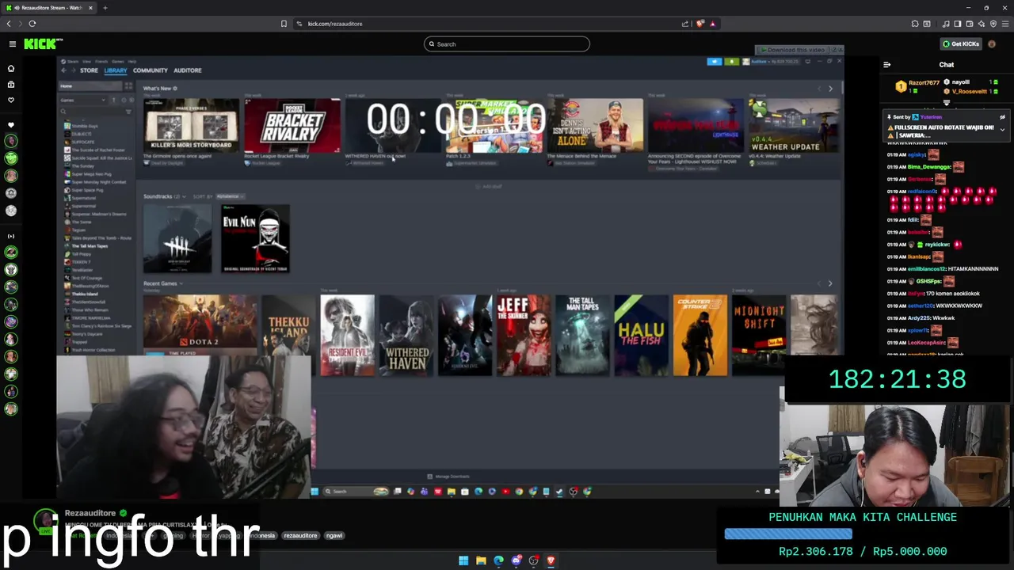Click next arrow in What's New row

830,89
